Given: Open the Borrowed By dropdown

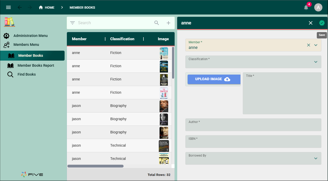Looking at the screenshot, I should click(x=253, y=158).
